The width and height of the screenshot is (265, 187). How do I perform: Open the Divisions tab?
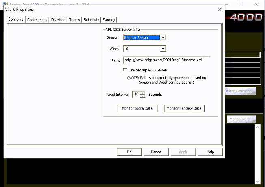[x=58, y=20]
